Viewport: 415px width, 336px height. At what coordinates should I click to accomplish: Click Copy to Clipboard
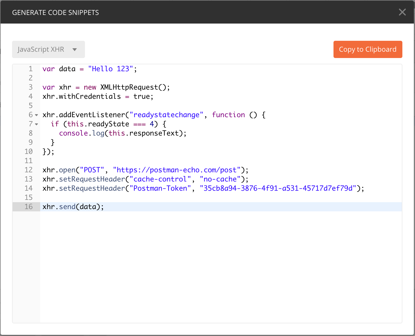click(368, 49)
